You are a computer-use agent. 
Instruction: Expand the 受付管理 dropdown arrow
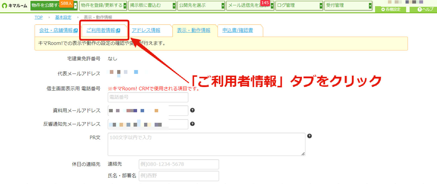click(x=370, y=6)
